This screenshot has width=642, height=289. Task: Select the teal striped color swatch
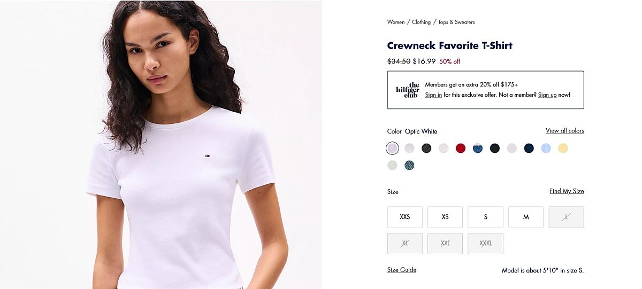[x=409, y=165]
